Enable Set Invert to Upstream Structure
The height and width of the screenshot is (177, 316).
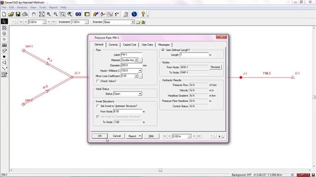coord(98,106)
